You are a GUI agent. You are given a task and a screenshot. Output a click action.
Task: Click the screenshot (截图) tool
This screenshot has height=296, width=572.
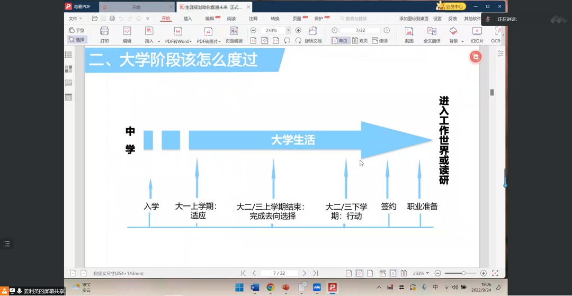click(409, 34)
